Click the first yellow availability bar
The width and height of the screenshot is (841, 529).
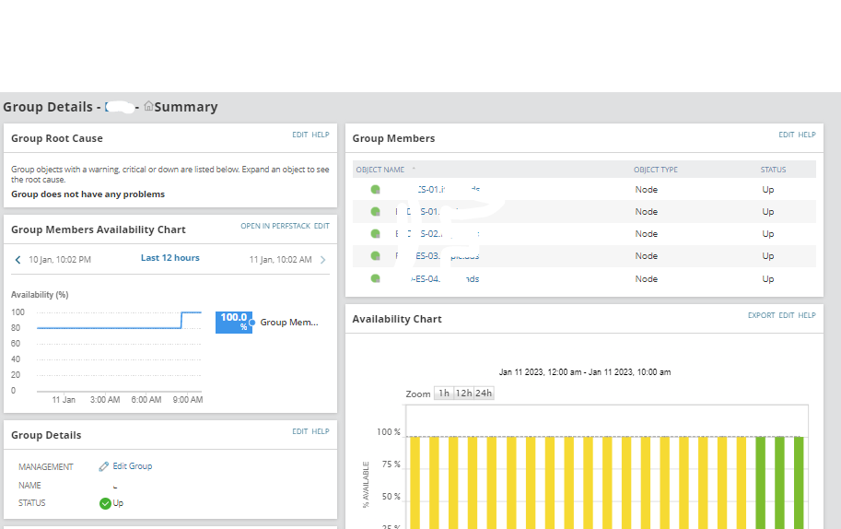coord(415,482)
